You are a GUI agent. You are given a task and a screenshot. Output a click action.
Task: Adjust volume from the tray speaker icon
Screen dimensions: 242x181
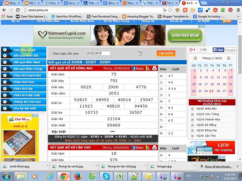coord(218,176)
